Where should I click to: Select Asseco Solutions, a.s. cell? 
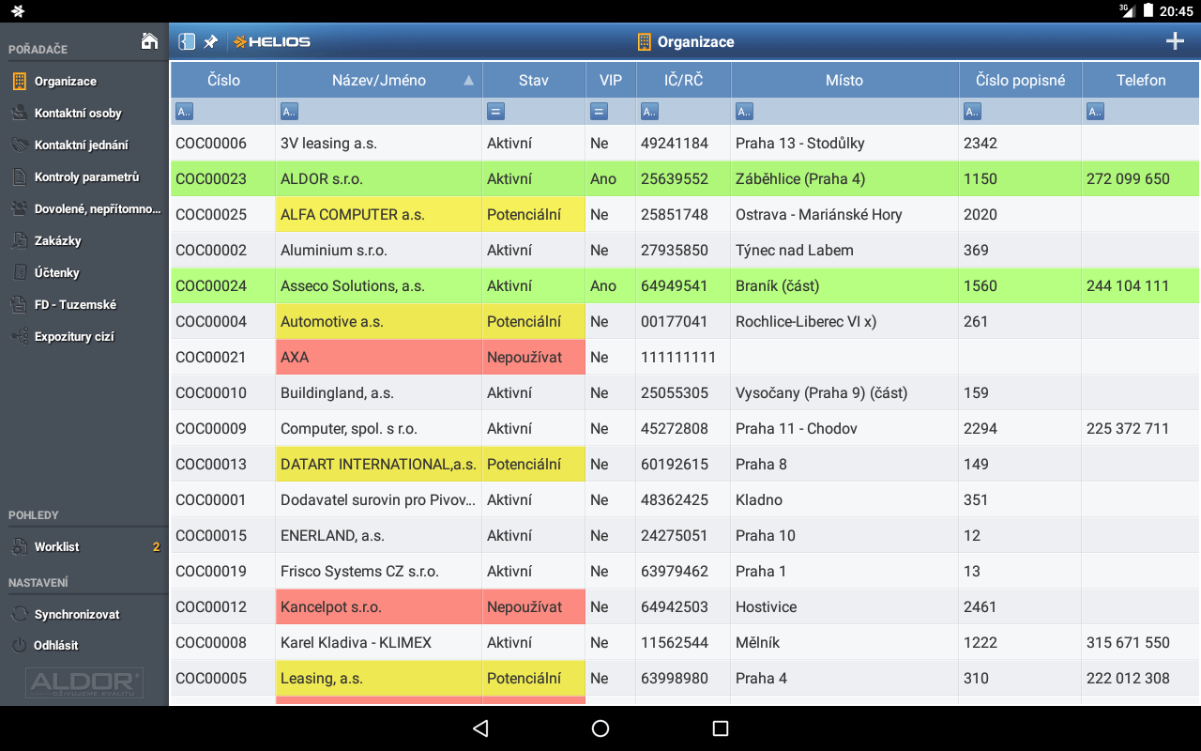pyautogui.click(x=379, y=286)
